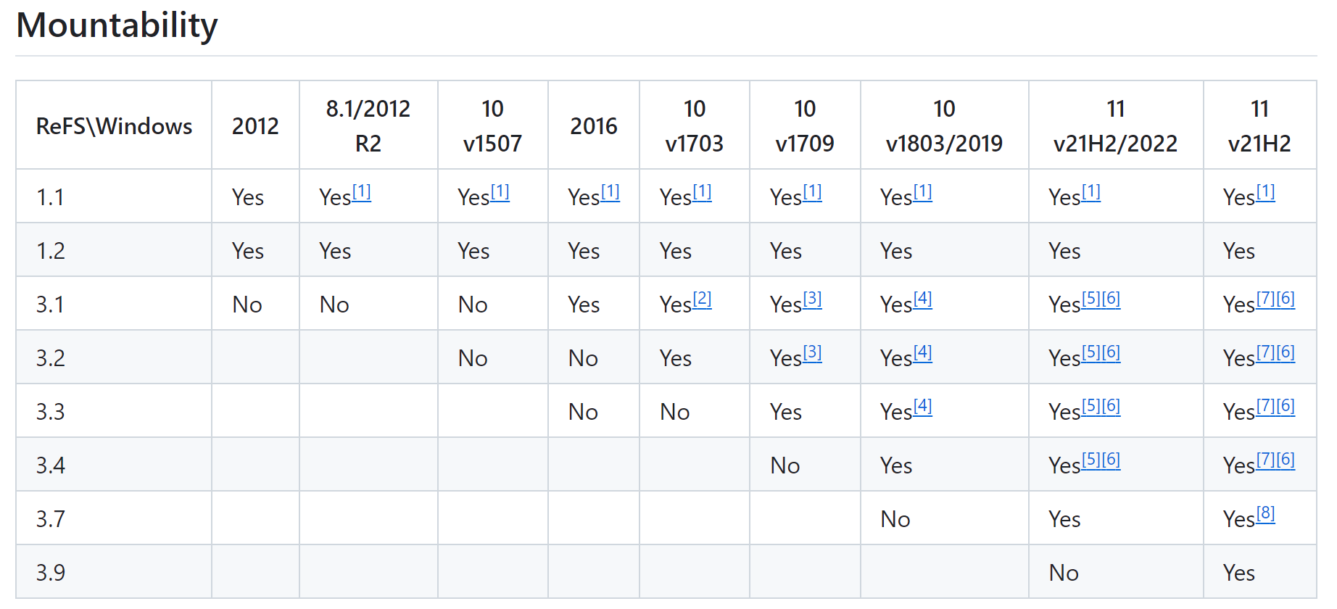Open footnote [1] under 8.1/2012 R2 column
1337x609 pixels.
coord(361,192)
